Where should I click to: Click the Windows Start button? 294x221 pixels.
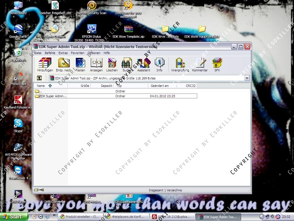pos(14,217)
